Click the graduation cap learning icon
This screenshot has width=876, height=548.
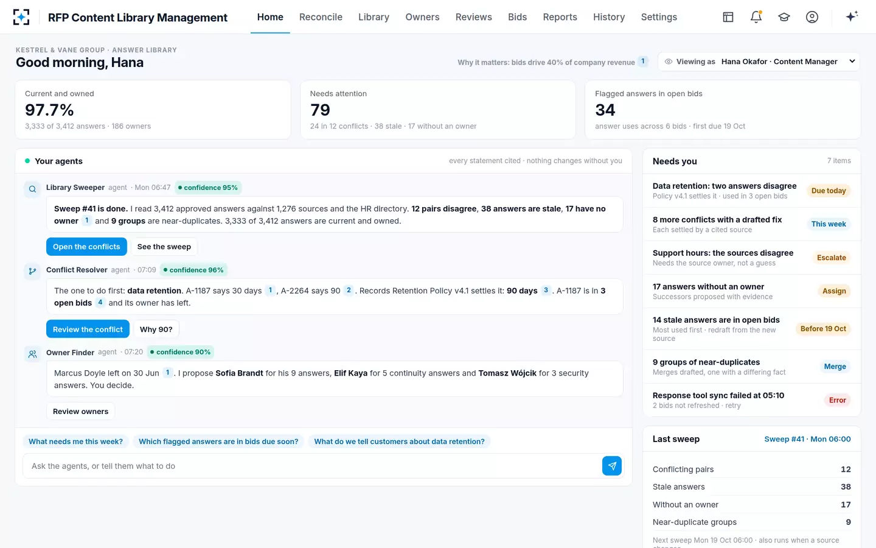click(784, 17)
